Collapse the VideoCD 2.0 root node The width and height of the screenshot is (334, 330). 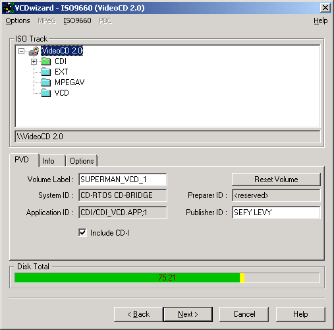point(21,51)
